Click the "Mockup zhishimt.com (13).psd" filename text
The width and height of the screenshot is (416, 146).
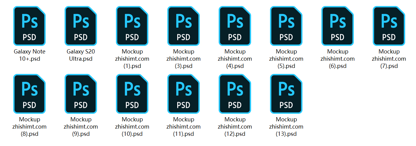point(286,127)
